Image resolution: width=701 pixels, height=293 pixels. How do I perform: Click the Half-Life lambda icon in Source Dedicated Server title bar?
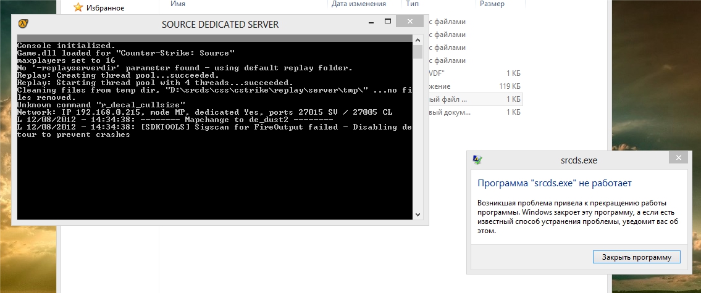(x=23, y=23)
